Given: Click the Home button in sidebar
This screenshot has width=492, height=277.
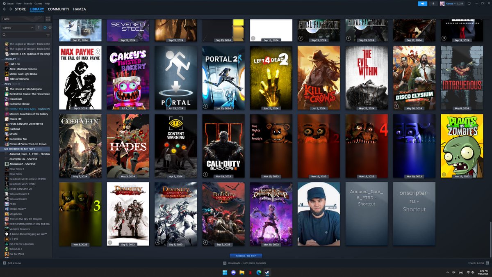Looking at the screenshot, I should tap(23, 19).
